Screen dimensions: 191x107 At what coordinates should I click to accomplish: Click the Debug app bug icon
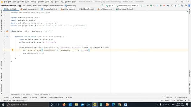click(151, 5)
